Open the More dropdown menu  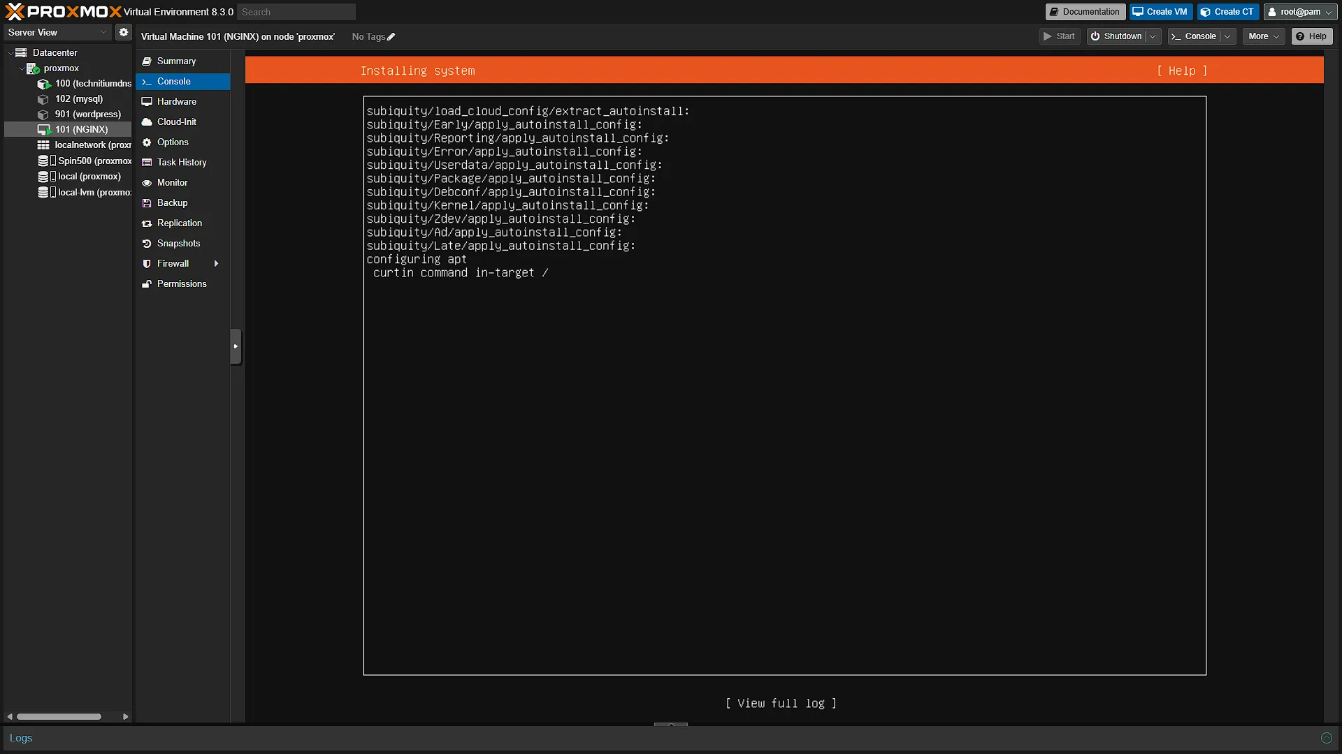tap(1264, 36)
